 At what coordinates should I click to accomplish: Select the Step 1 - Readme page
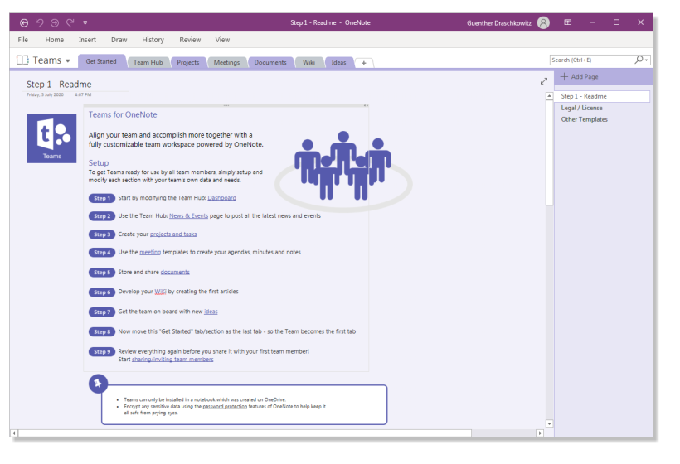point(602,96)
